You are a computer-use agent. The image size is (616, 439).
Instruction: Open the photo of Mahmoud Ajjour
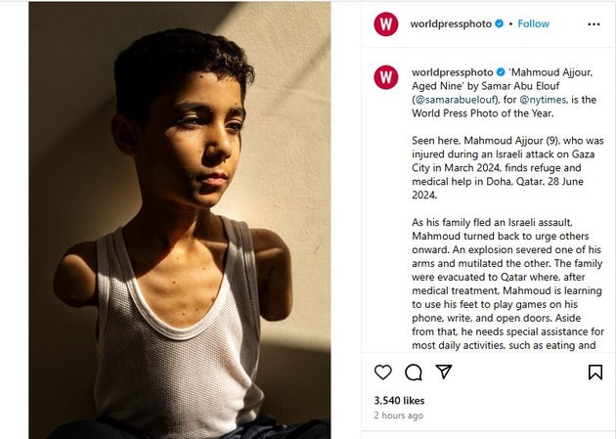point(180,220)
